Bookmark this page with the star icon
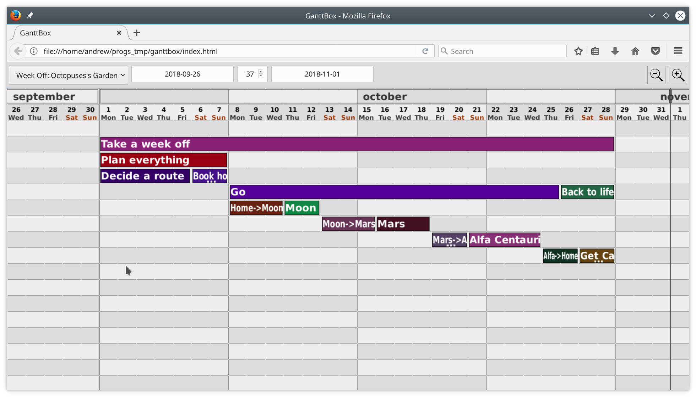 click(x=578, y=51)
